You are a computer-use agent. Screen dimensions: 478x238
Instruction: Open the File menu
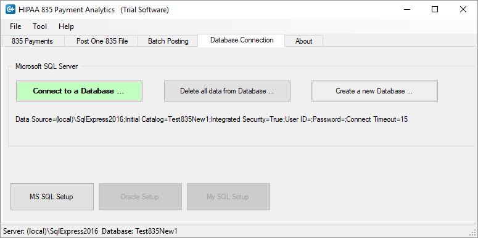pos(15,26)
